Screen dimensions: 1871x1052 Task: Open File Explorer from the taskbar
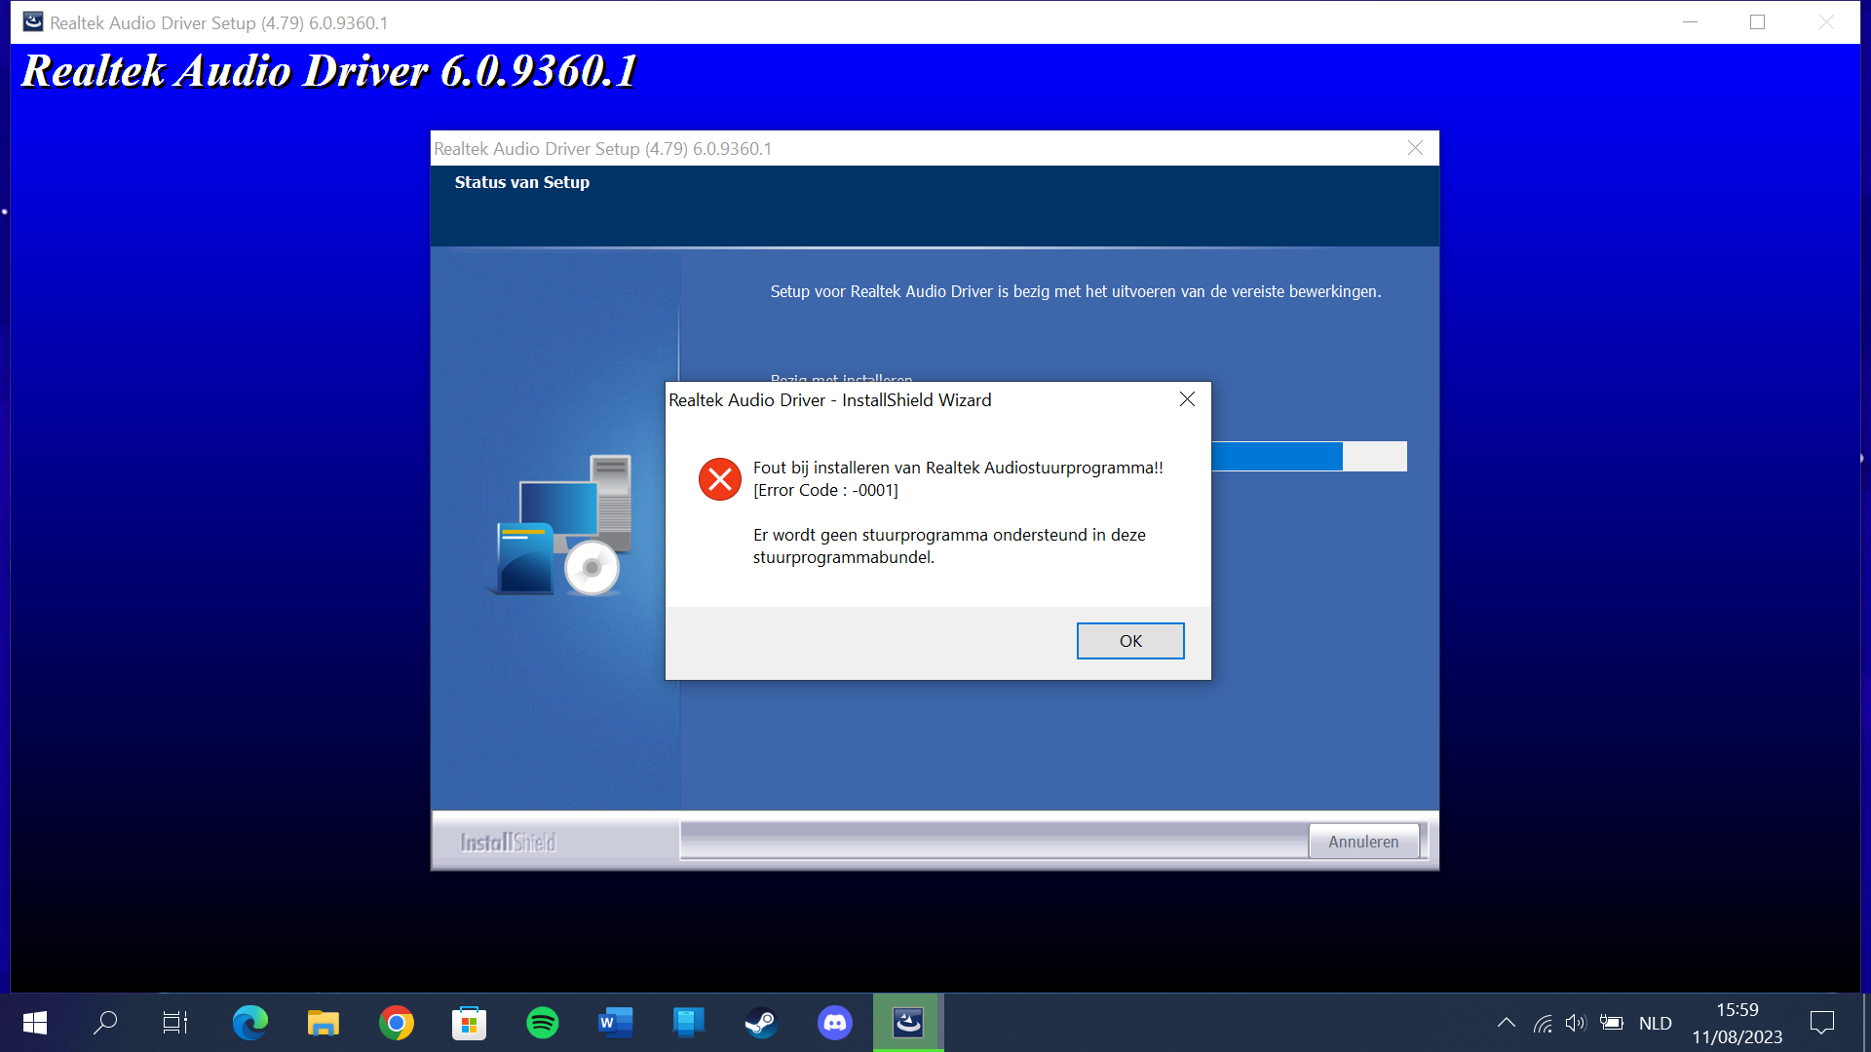pos(323,1023)
